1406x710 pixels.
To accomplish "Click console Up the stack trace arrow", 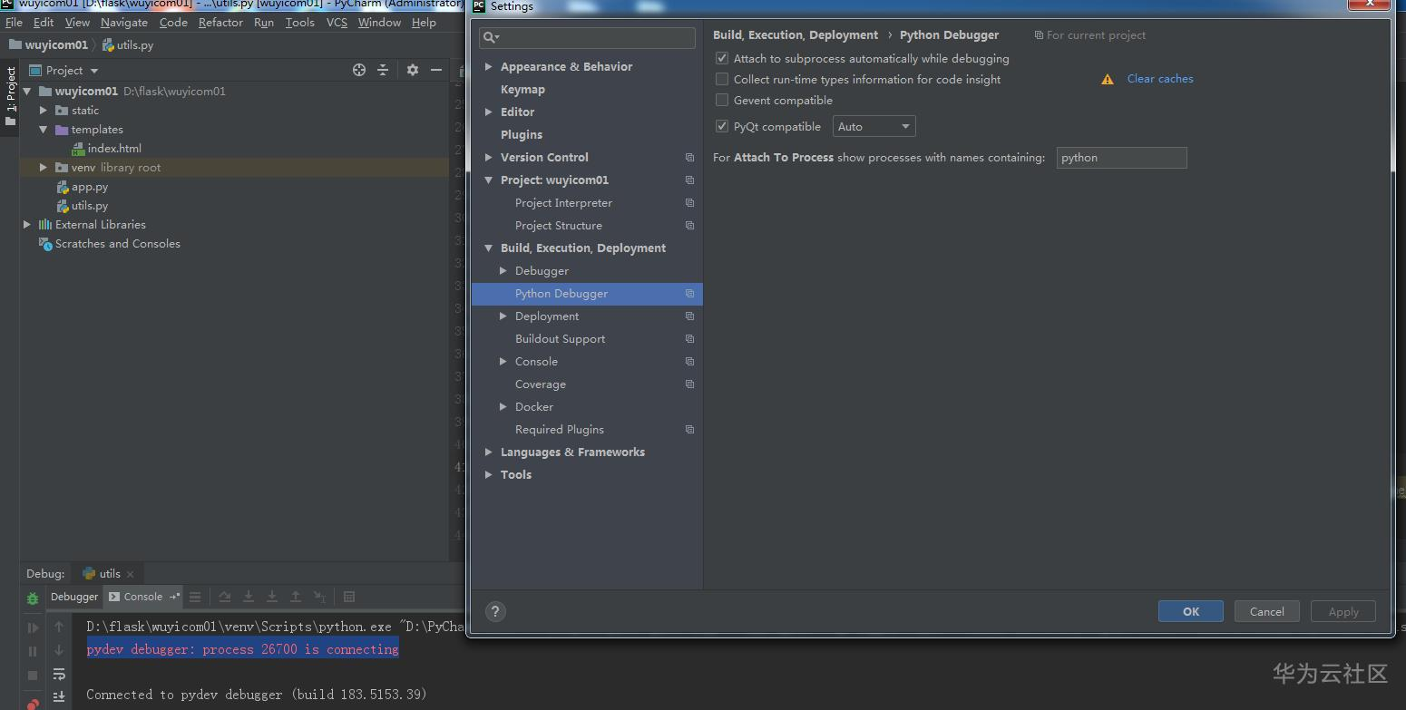I will [x=59, y=627].
